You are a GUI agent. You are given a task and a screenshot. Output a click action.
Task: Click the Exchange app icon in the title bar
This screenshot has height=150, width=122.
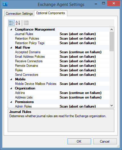pyautogui.click(x=5, y=4)
